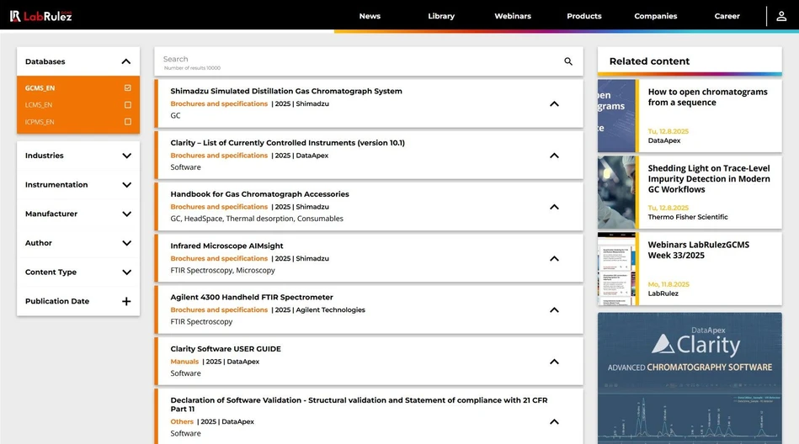The width and height of the screenshot is (799, 444).
Task: Collapse the Databases filter section
Action: coord(126,61)
